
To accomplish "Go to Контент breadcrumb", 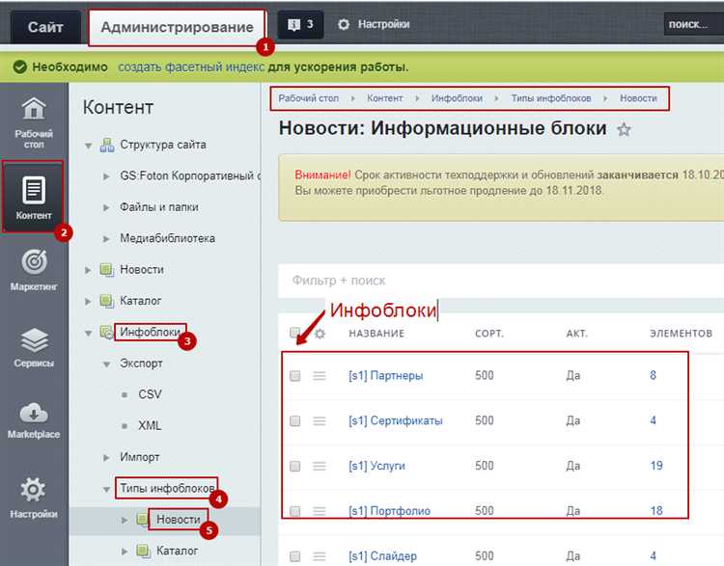I will [384, 98].
